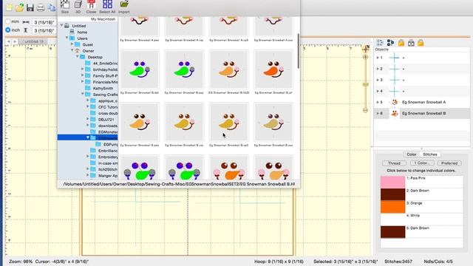Click the zoom out minus icon
The height and width of the screenshot is (266, 473).
(x=366, y=110)
